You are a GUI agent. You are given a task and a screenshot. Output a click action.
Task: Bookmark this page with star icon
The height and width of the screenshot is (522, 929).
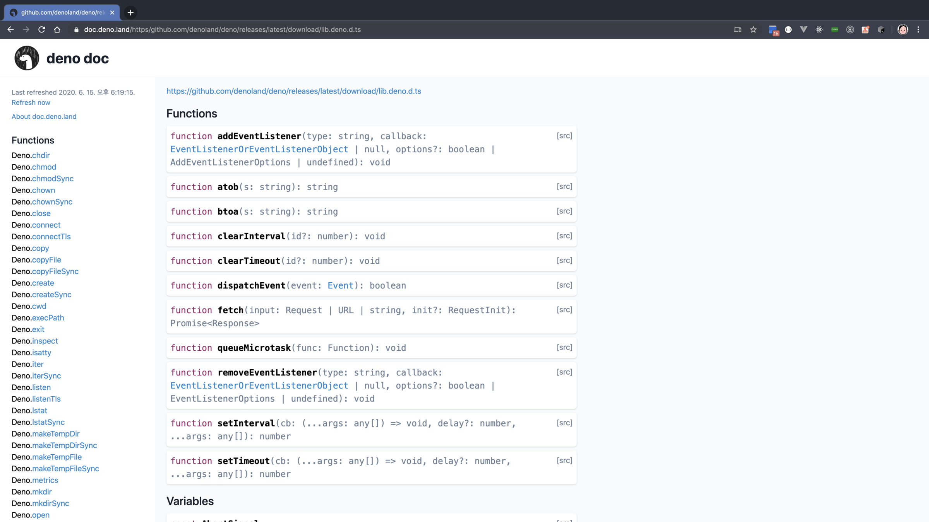click(x=753, y=29)
